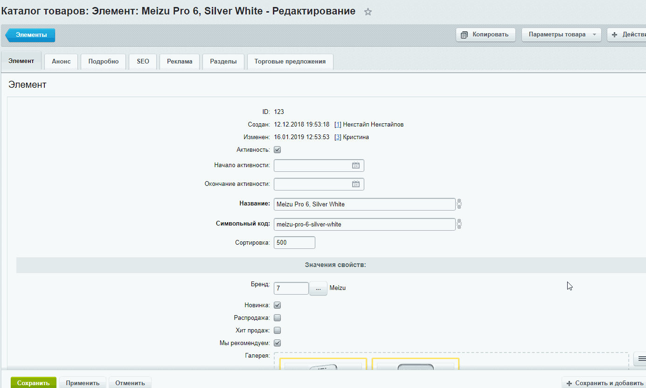Toggle the Мы рекомендуем checkbox

[x=277, y=343]
